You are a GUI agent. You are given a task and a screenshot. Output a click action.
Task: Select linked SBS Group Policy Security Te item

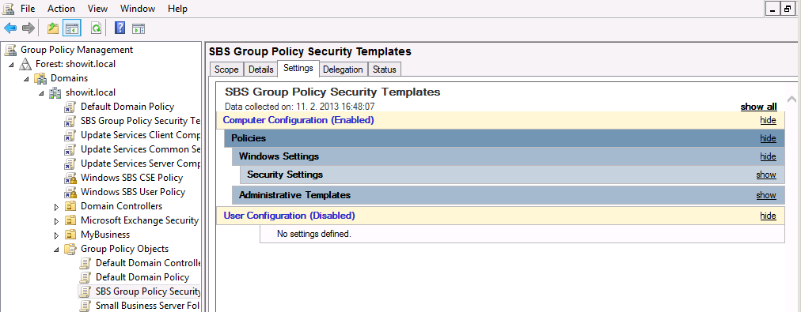[x=140, y=122]
